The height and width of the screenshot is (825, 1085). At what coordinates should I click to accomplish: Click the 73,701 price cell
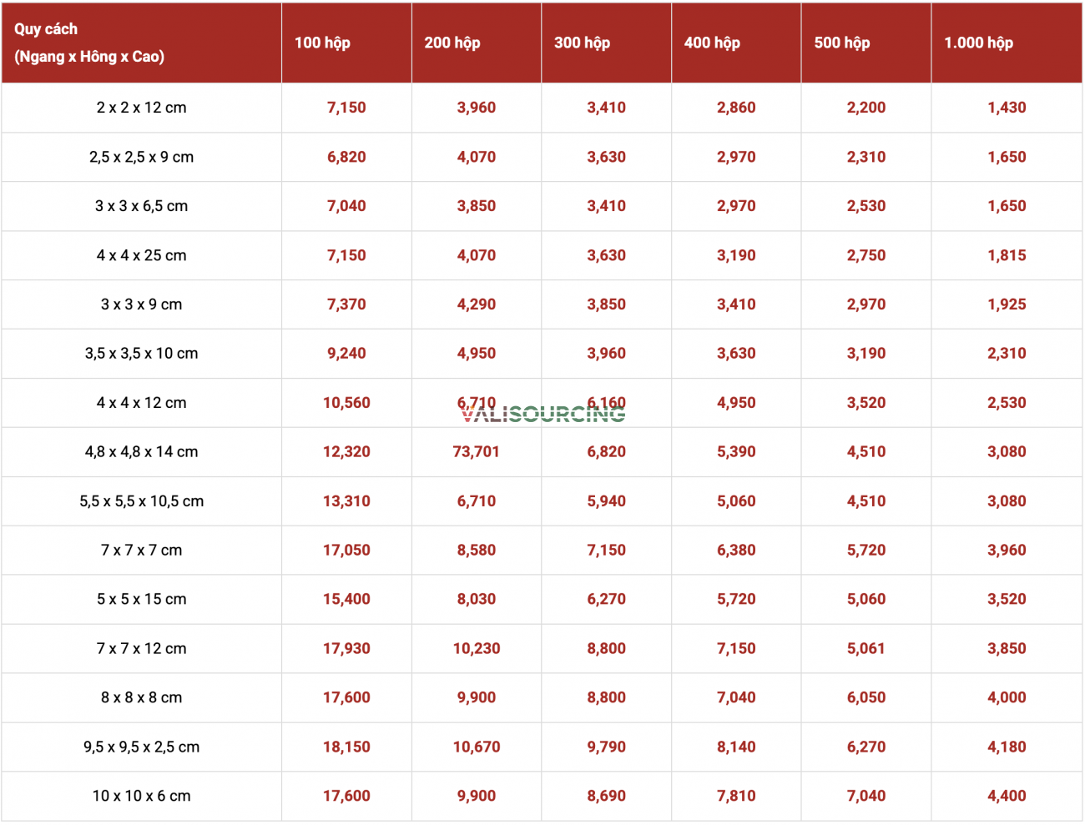click(x=476, y=452)
